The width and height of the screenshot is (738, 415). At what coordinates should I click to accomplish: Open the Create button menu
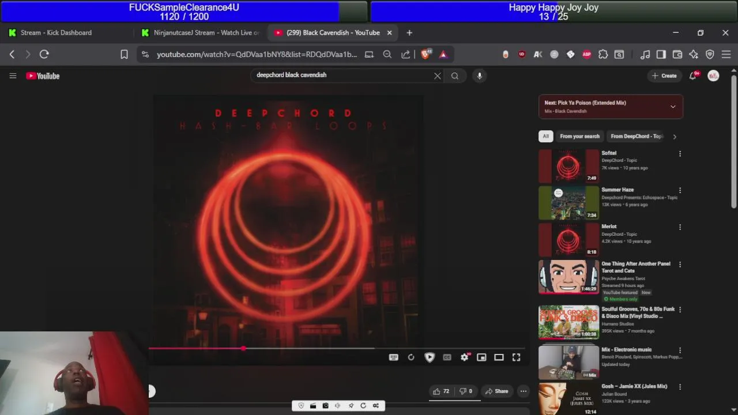point(664,76)
